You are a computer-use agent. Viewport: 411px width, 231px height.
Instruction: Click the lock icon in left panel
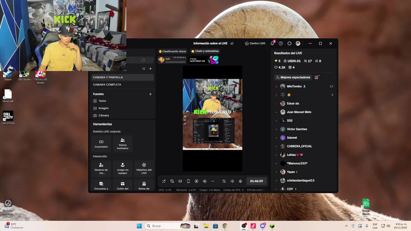click(x=143, y=60)
